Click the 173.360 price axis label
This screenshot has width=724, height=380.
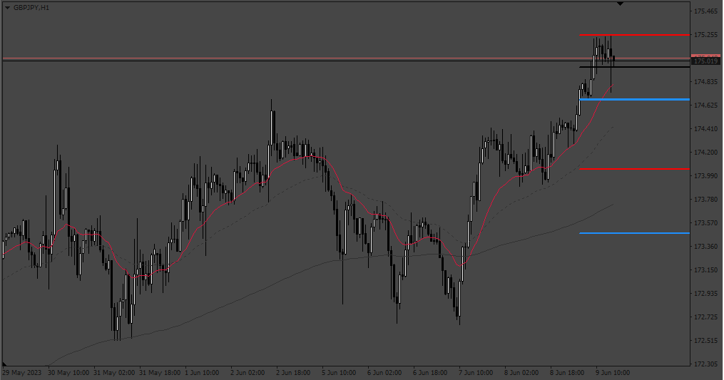706,247
